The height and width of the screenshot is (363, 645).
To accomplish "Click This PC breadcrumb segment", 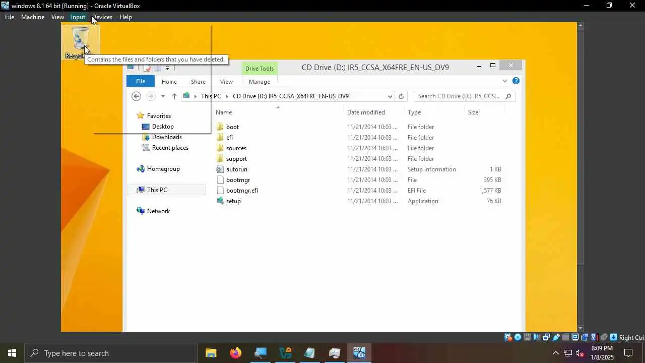I will tap(211, 96).
